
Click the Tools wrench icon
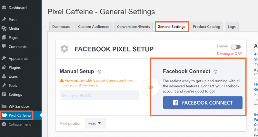pos(4,86)
